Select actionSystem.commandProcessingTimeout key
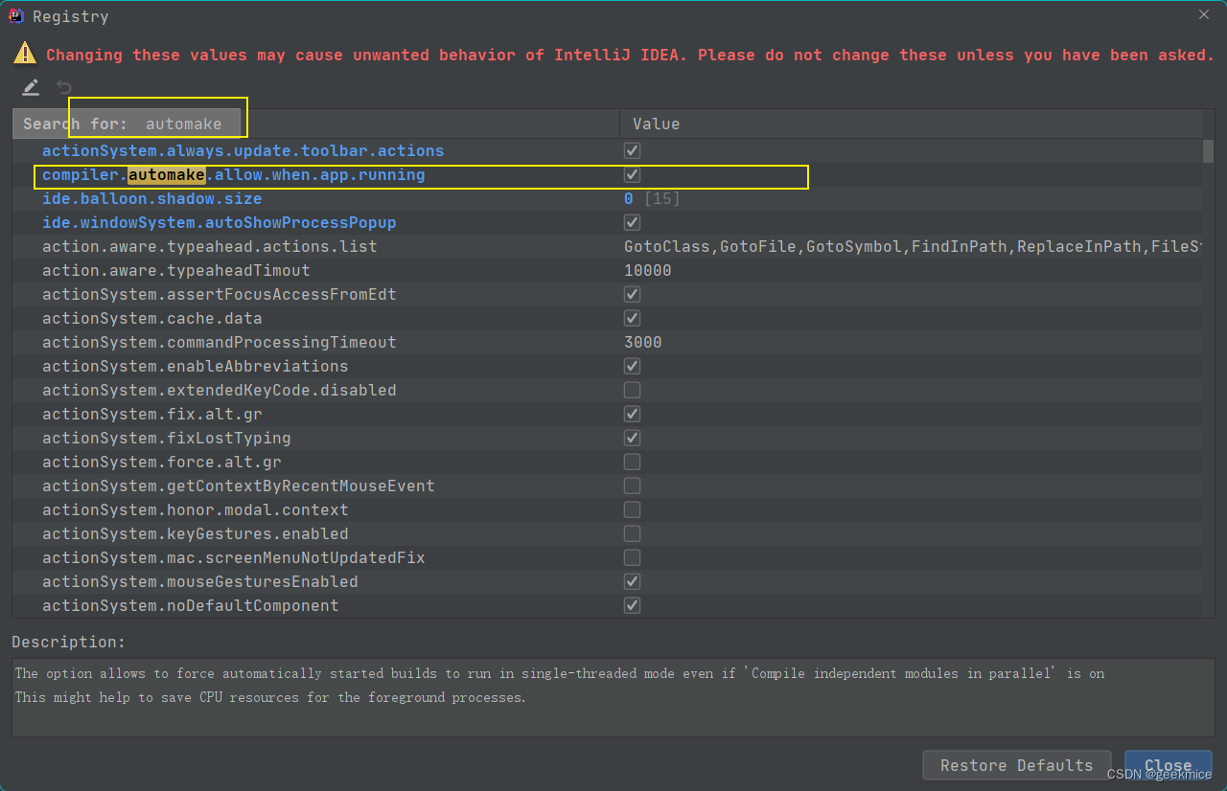This screenshot has height=791, width=1227. 219,342
